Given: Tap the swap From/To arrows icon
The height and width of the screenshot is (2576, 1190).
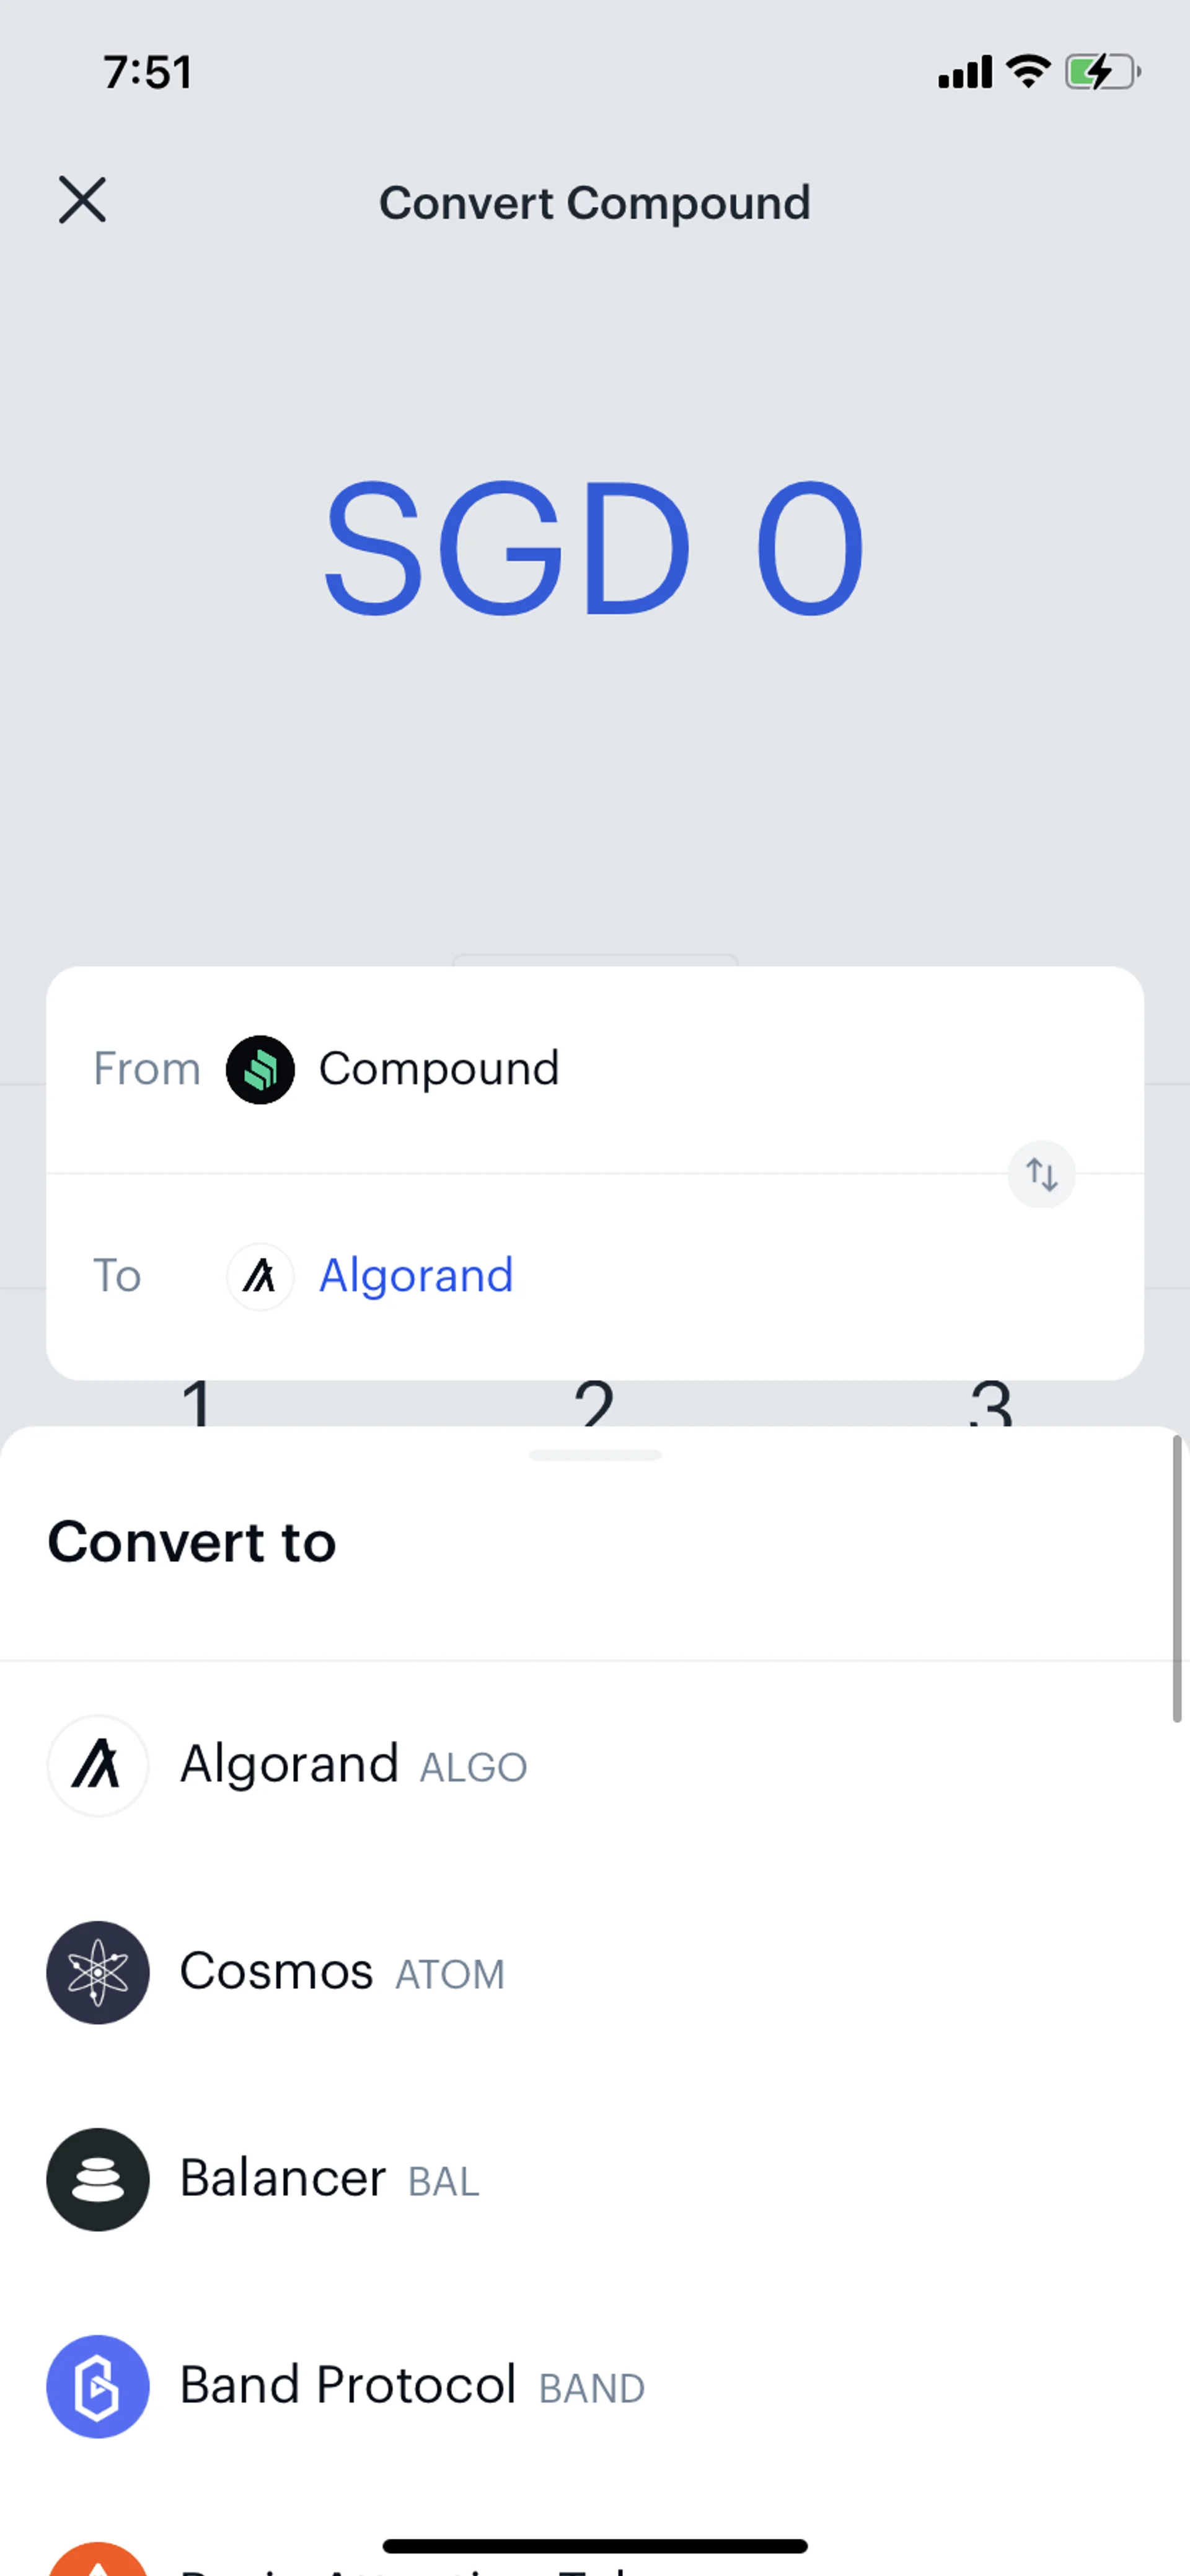Looking at the screenshot, I should (1041, 1174).
